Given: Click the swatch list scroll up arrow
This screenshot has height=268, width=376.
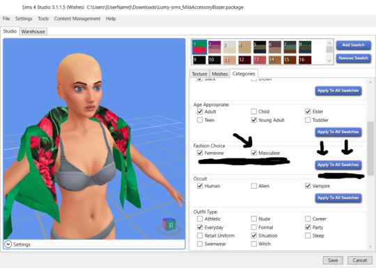Looking at the screenshot, I should (x=329, y=43).
